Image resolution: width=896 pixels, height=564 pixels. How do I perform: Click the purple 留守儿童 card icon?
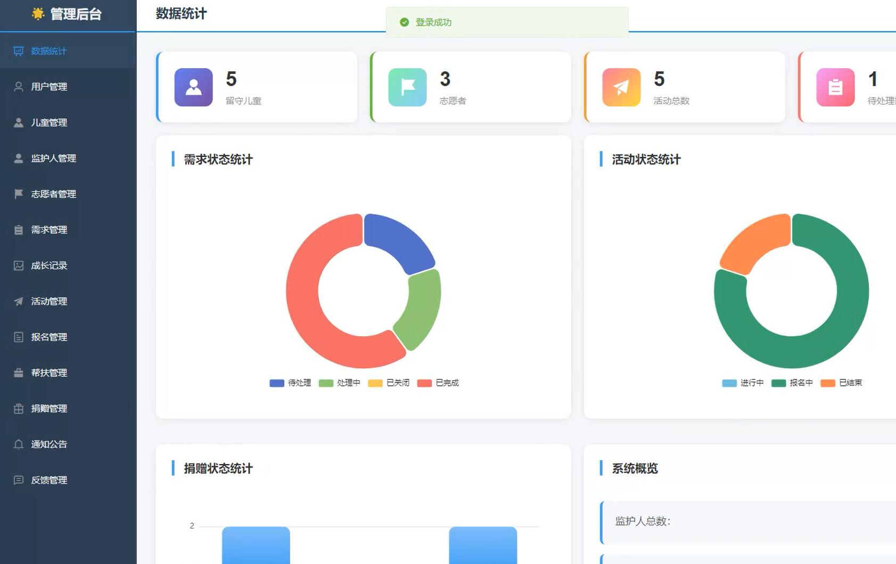tap(194, 87)
